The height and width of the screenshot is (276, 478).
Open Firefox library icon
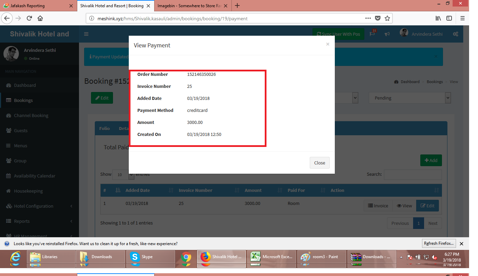pyautogui.click(x=438, y=18)
